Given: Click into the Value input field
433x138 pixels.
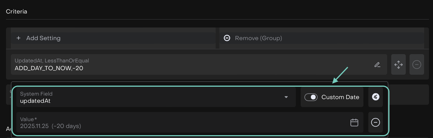Looking at the screenshot, I should pyautogui.click(x=183, y=123).
